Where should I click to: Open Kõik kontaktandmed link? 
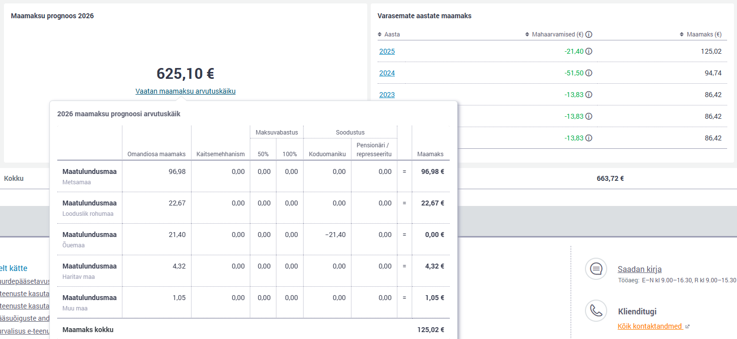click(x=650, y=326)
